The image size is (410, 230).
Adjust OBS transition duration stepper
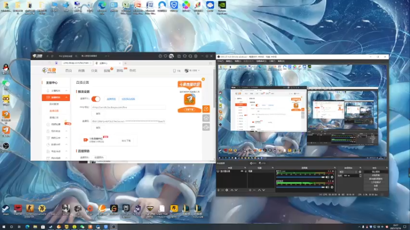(x=360, y=175)
